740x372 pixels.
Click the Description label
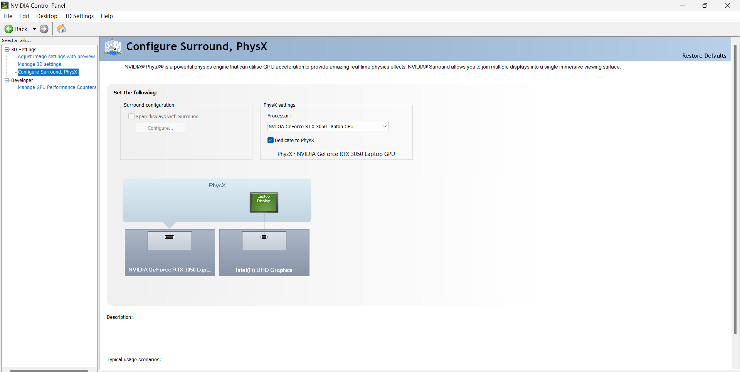click(x=120, y=317)
